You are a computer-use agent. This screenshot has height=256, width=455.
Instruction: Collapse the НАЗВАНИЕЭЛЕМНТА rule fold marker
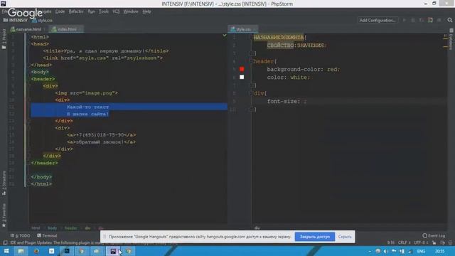click(251, 38)
